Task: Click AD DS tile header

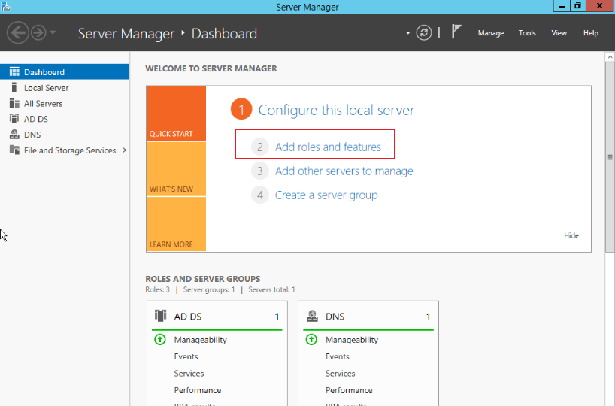Action: [217, 317]
